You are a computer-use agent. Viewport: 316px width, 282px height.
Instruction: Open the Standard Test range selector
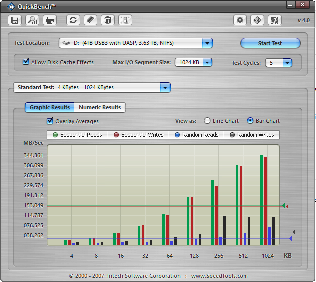[x=165, y=88]
